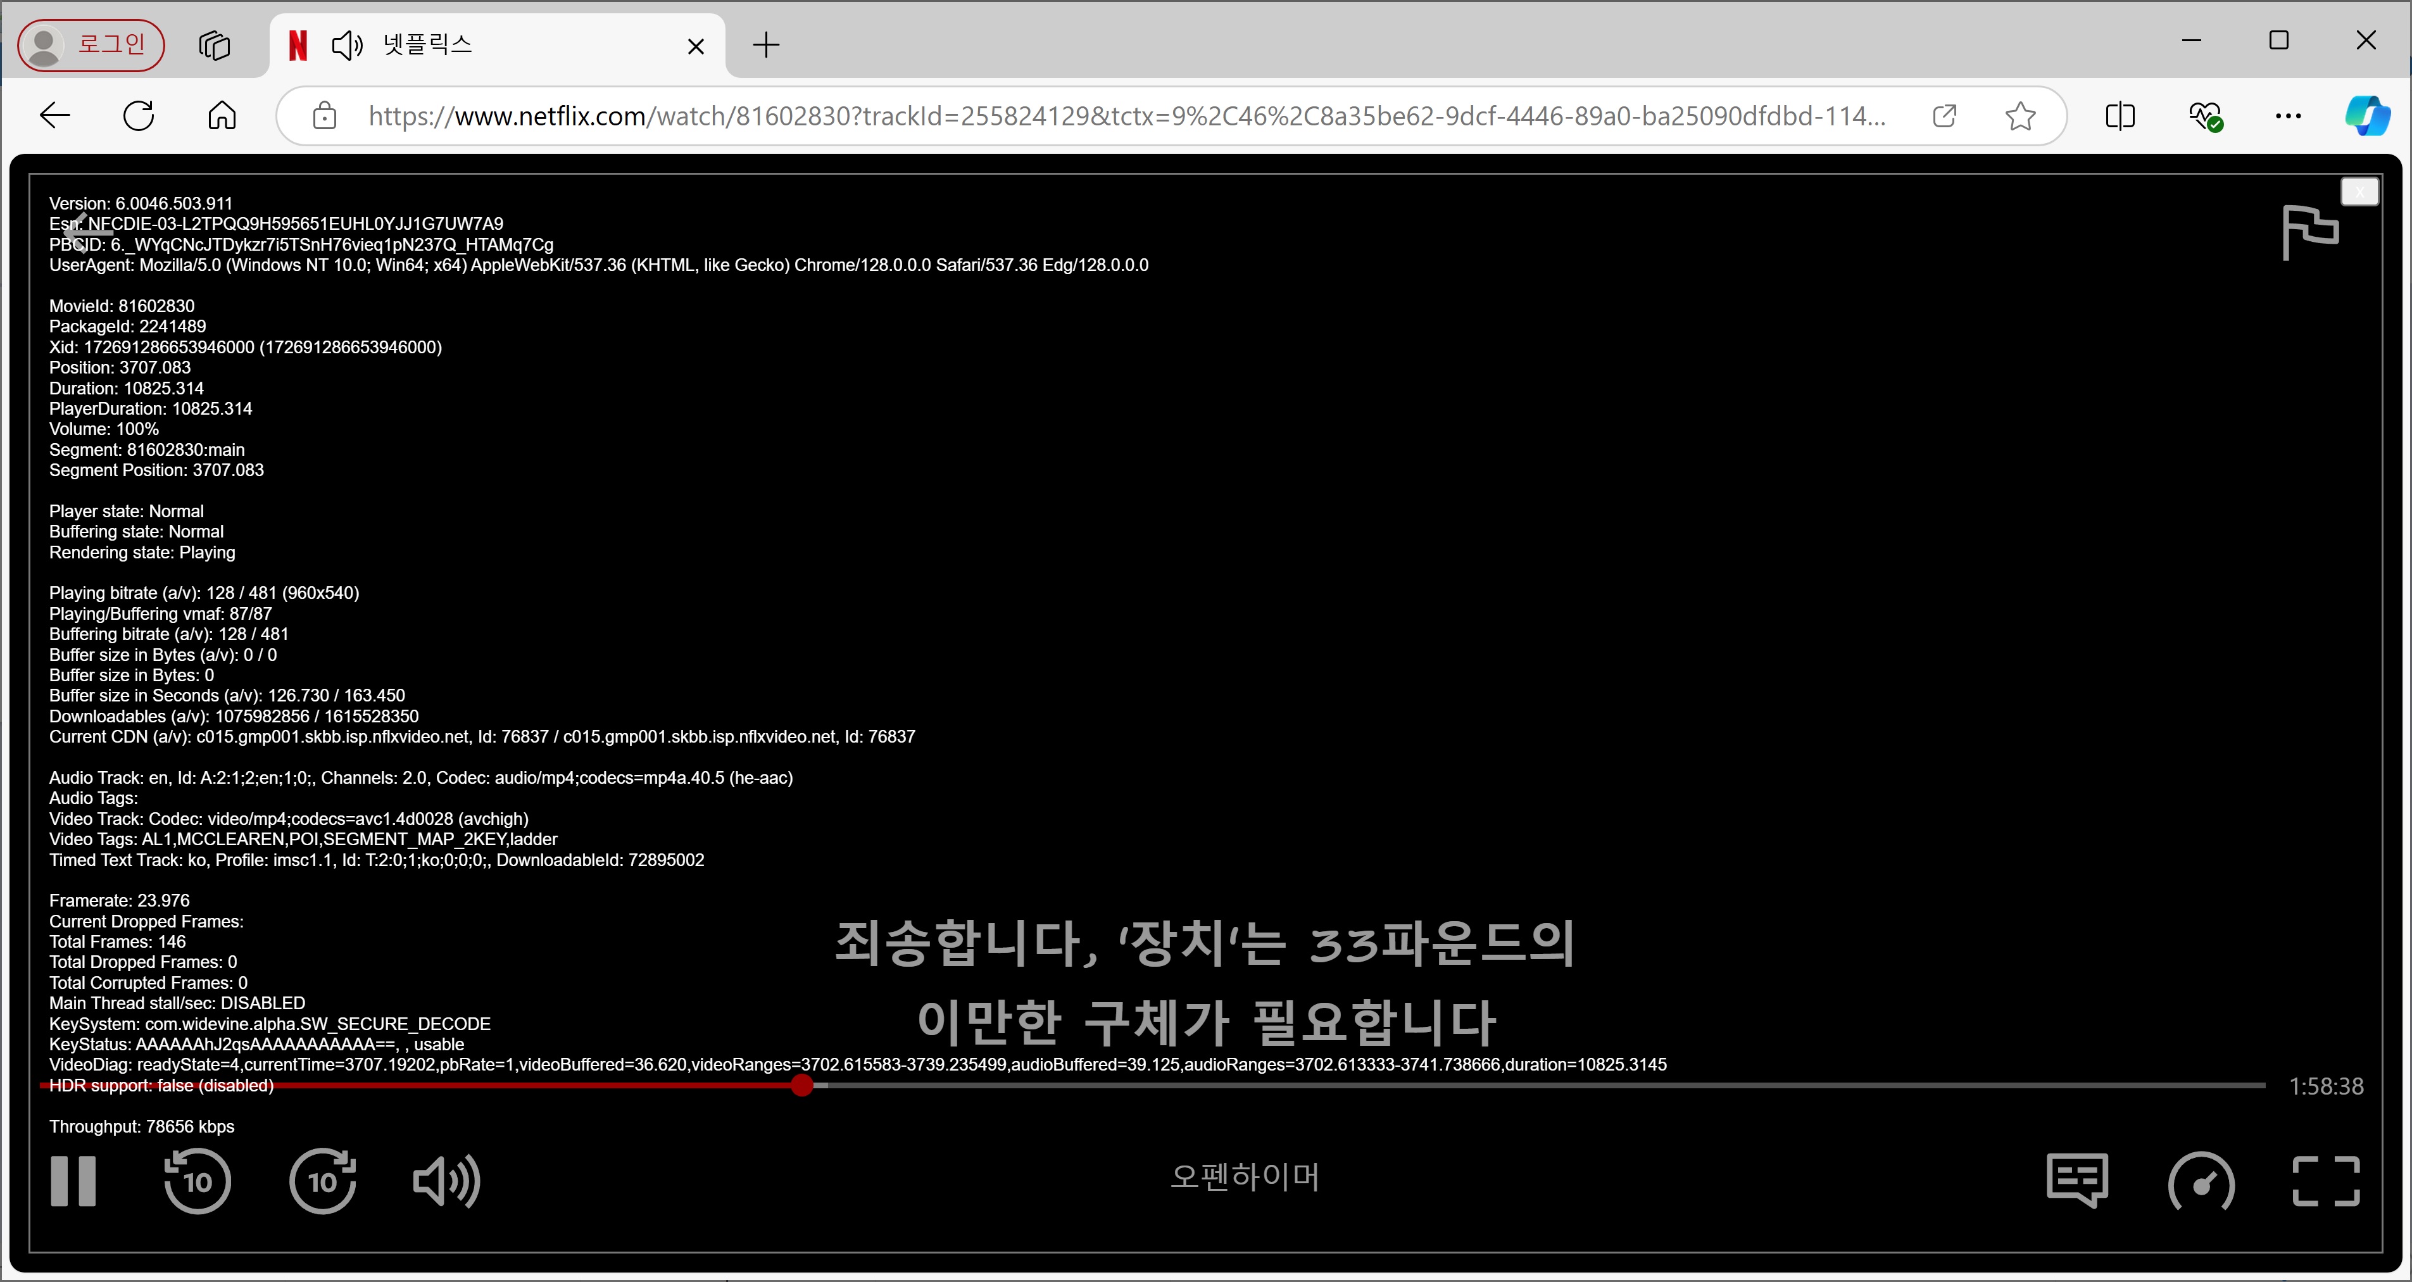Open the Copilot sidebar

2367,116
